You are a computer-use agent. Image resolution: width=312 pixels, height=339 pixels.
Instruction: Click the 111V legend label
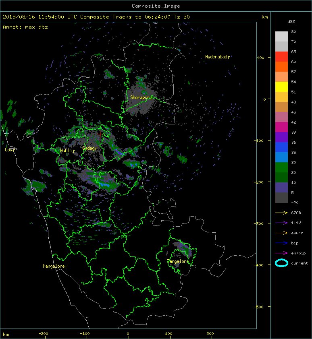(x=296, y=223)
